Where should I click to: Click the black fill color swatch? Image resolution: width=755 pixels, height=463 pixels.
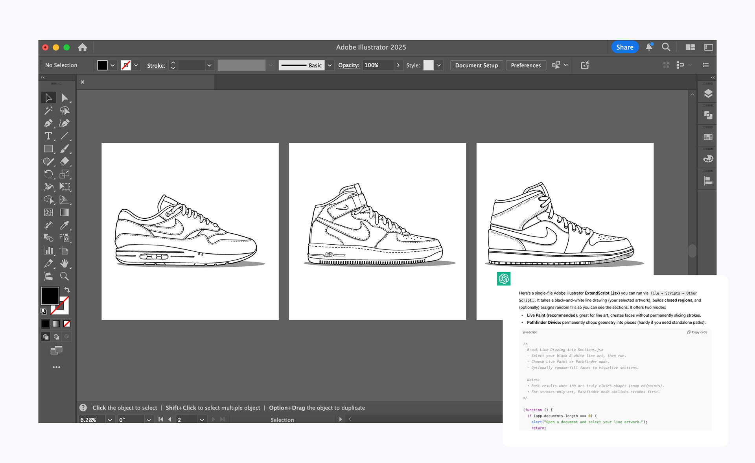pyautogui.click(x=50, y=295)
